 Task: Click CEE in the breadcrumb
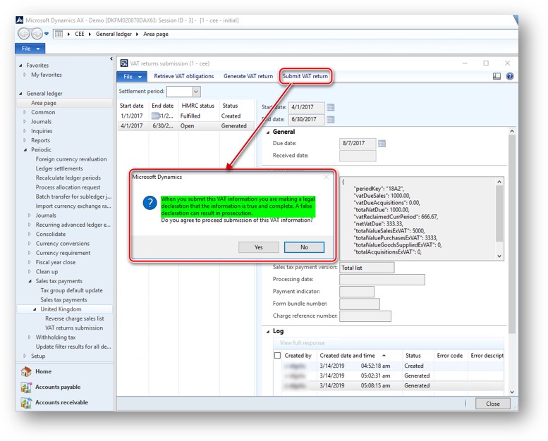click(80, 34)
